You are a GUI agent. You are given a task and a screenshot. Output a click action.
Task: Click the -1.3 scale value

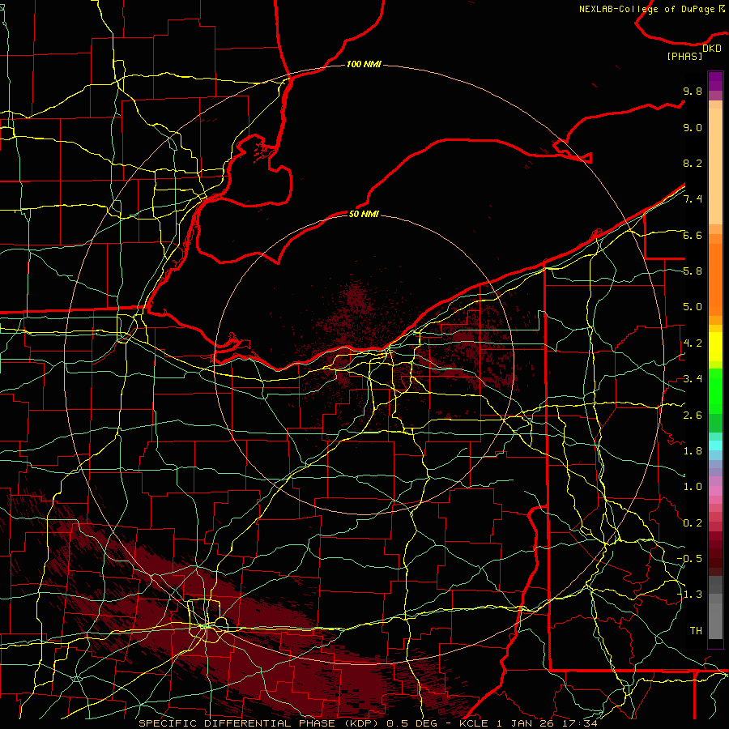[x=689, y=595]
